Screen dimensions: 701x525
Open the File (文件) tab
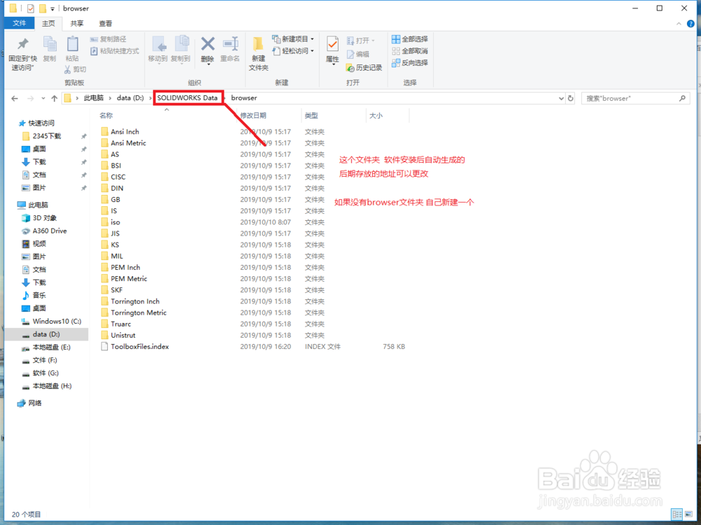click(x=19, y=23)
